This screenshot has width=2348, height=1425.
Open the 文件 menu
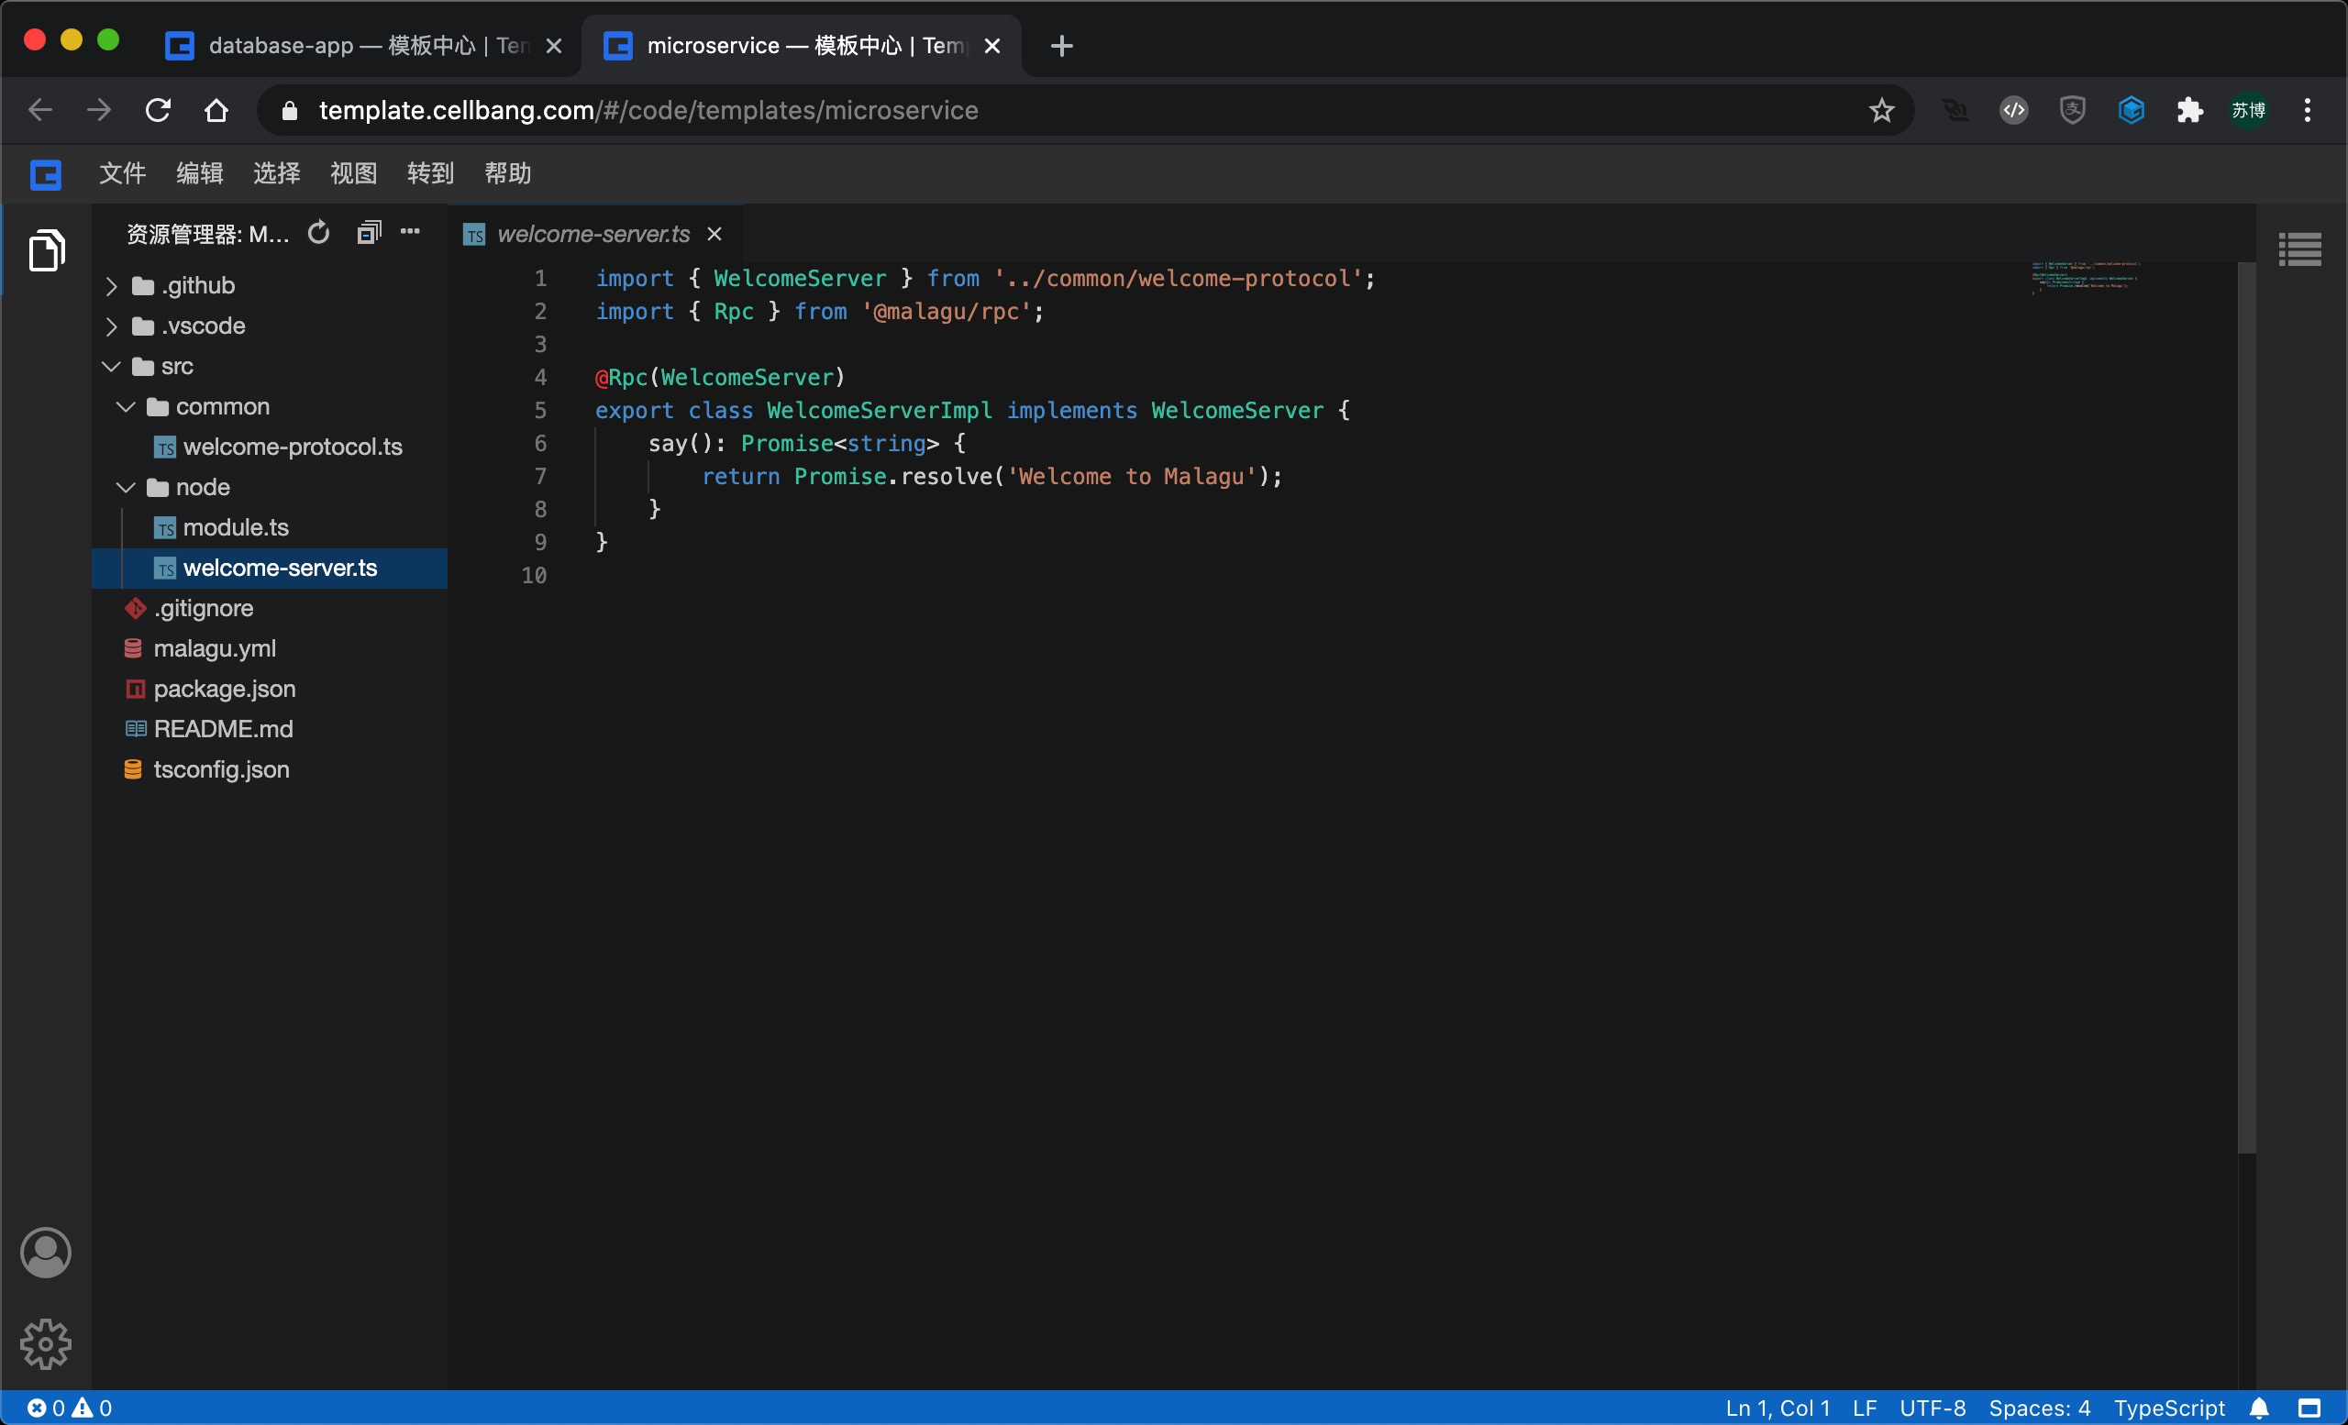(122, 173)
